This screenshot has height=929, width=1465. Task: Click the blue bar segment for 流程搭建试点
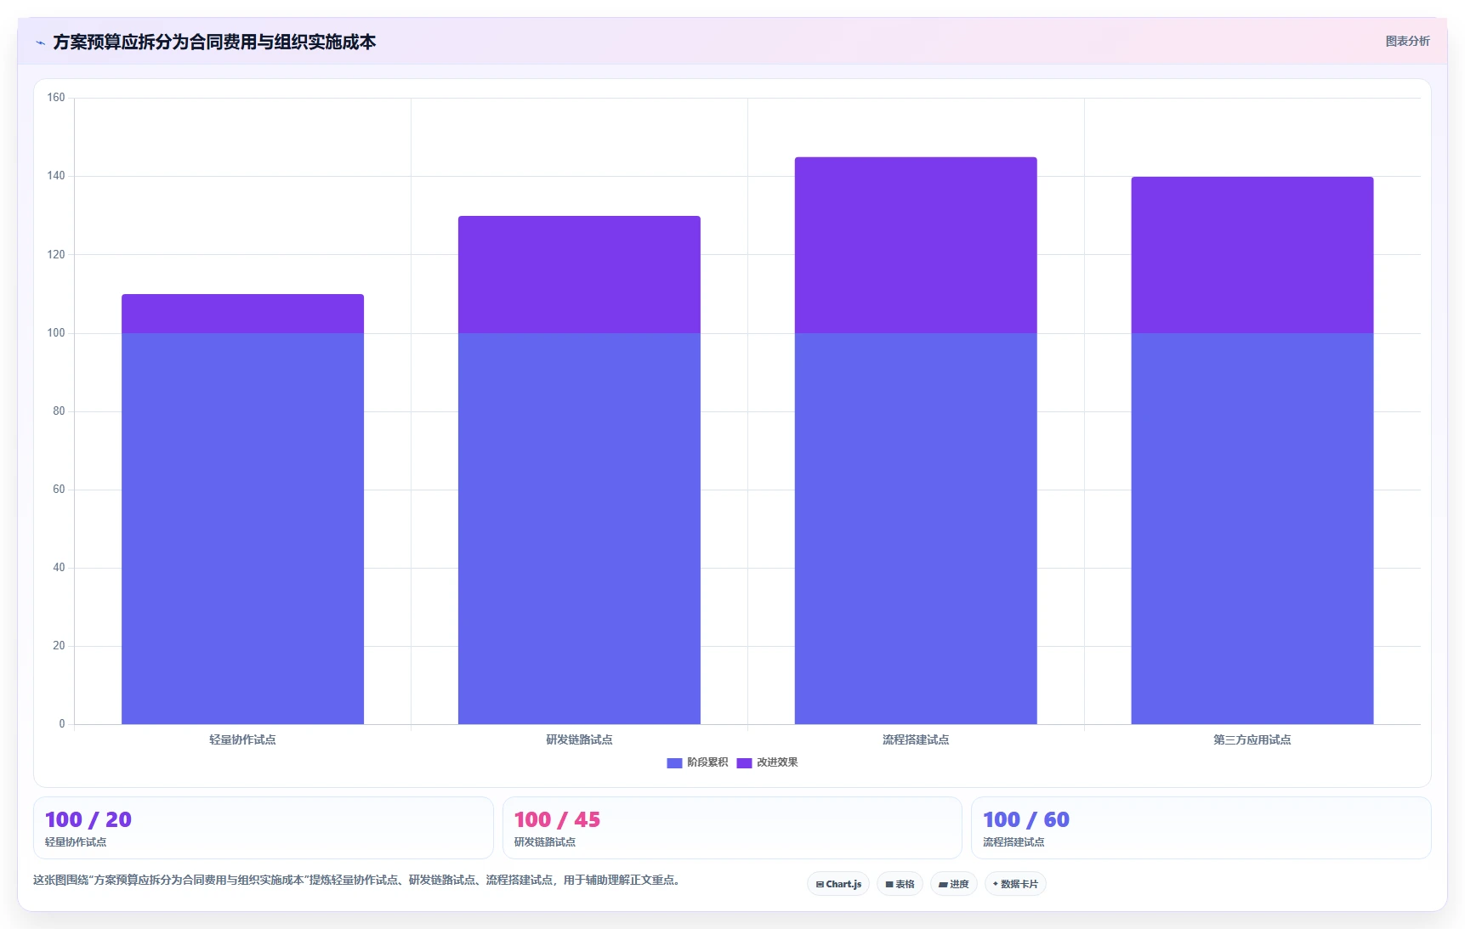coord(916,529)
